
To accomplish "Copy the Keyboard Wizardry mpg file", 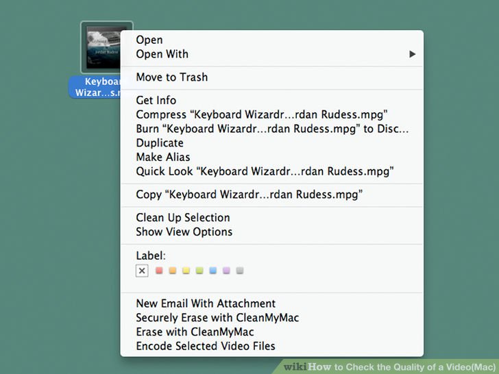I will click(272, 195).
